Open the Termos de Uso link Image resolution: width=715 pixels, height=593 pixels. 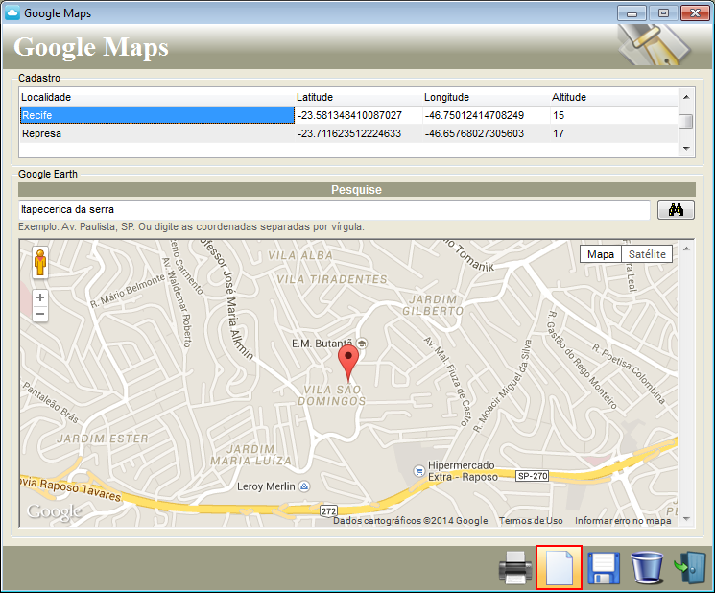point(531,520)
